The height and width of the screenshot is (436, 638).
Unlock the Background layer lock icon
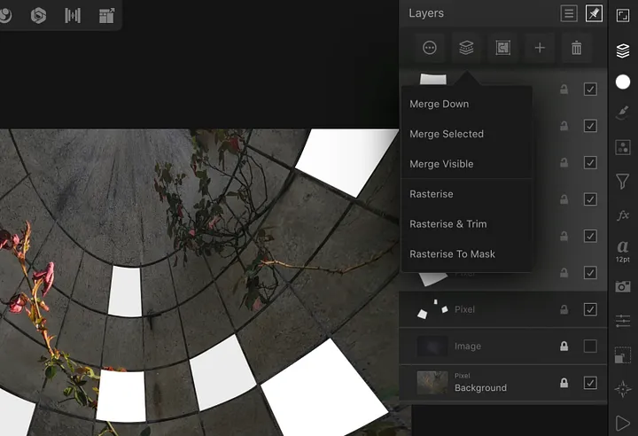(564, 383)
